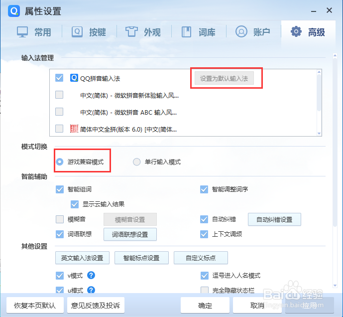Minimize the 属性设置 window
343x317 pixels.
click(314, 10)
